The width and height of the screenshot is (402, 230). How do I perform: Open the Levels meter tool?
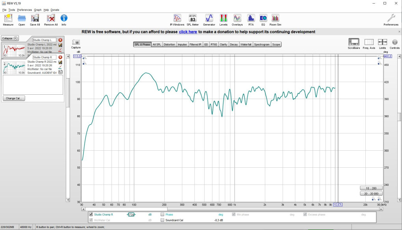223,18
